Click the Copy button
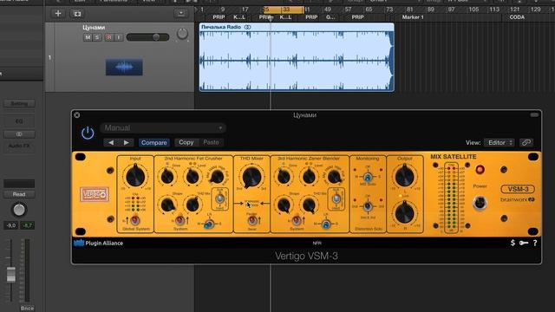Viewport: 555px width, 312px height. (x=186, y=142)
